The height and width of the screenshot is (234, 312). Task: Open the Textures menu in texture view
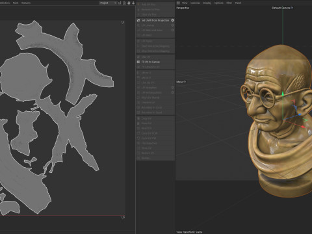coord(26,3)
